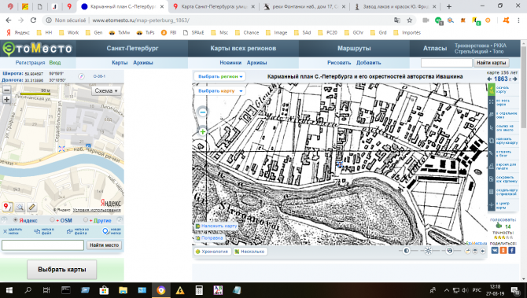Share on Odnoklassniki
The height and width of the screenshot is (298, 527).
click(503, 250)
